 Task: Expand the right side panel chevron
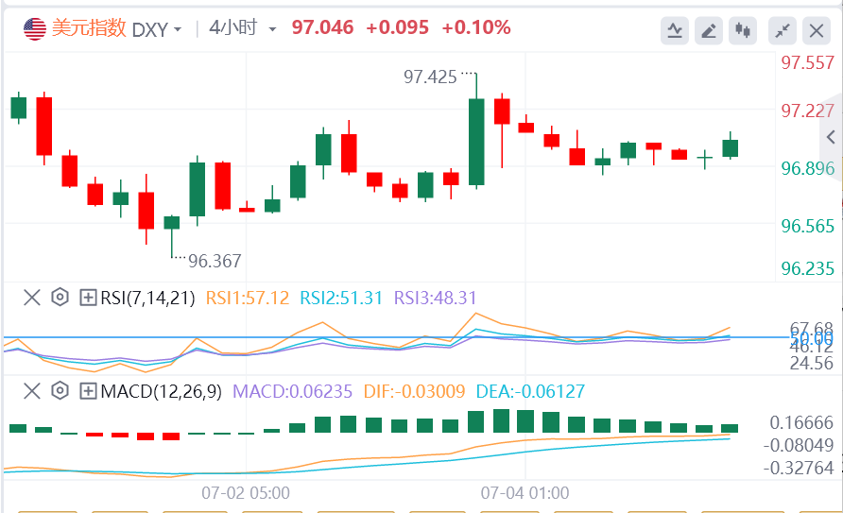pyautogui.click(x=831, y=137)
